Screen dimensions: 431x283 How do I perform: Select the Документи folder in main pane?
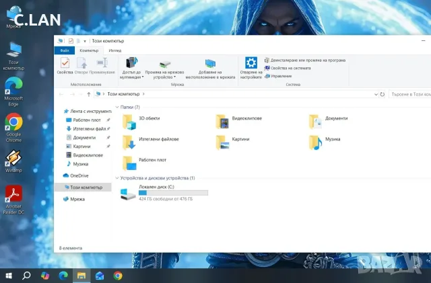tap(328, 122)
